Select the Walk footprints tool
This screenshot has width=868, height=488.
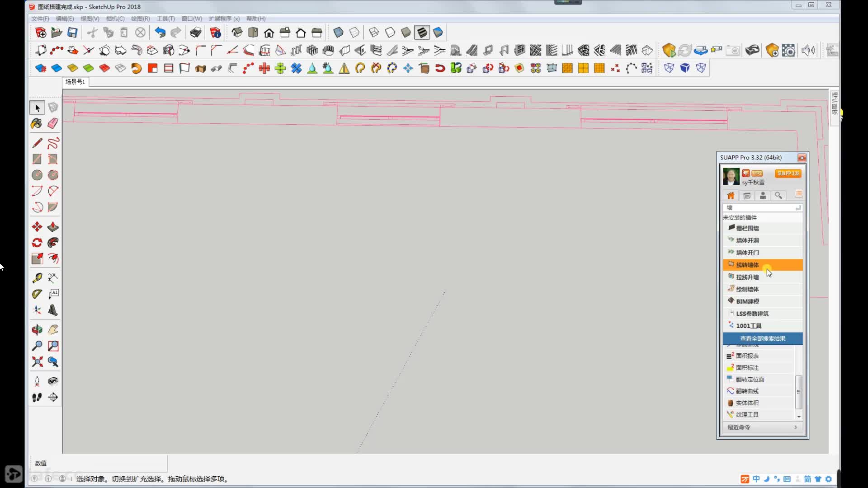click(x=37, y=397)
